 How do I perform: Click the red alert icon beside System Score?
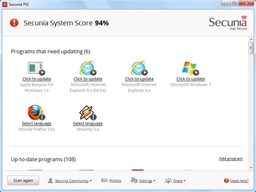coord(14,23)
